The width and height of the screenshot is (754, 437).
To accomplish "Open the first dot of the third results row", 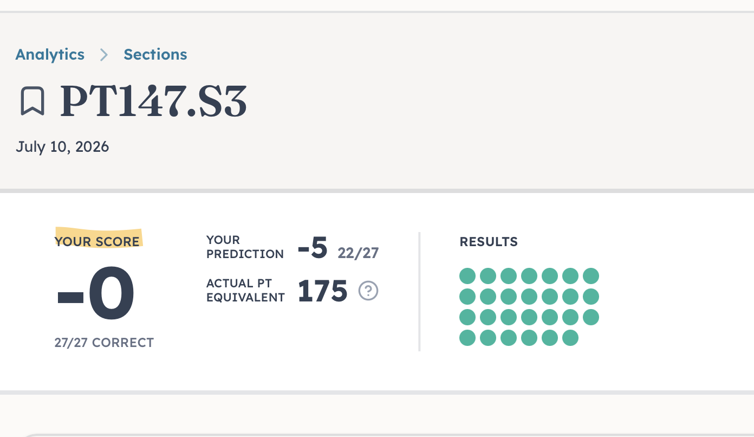I will (x=467, y=317).
